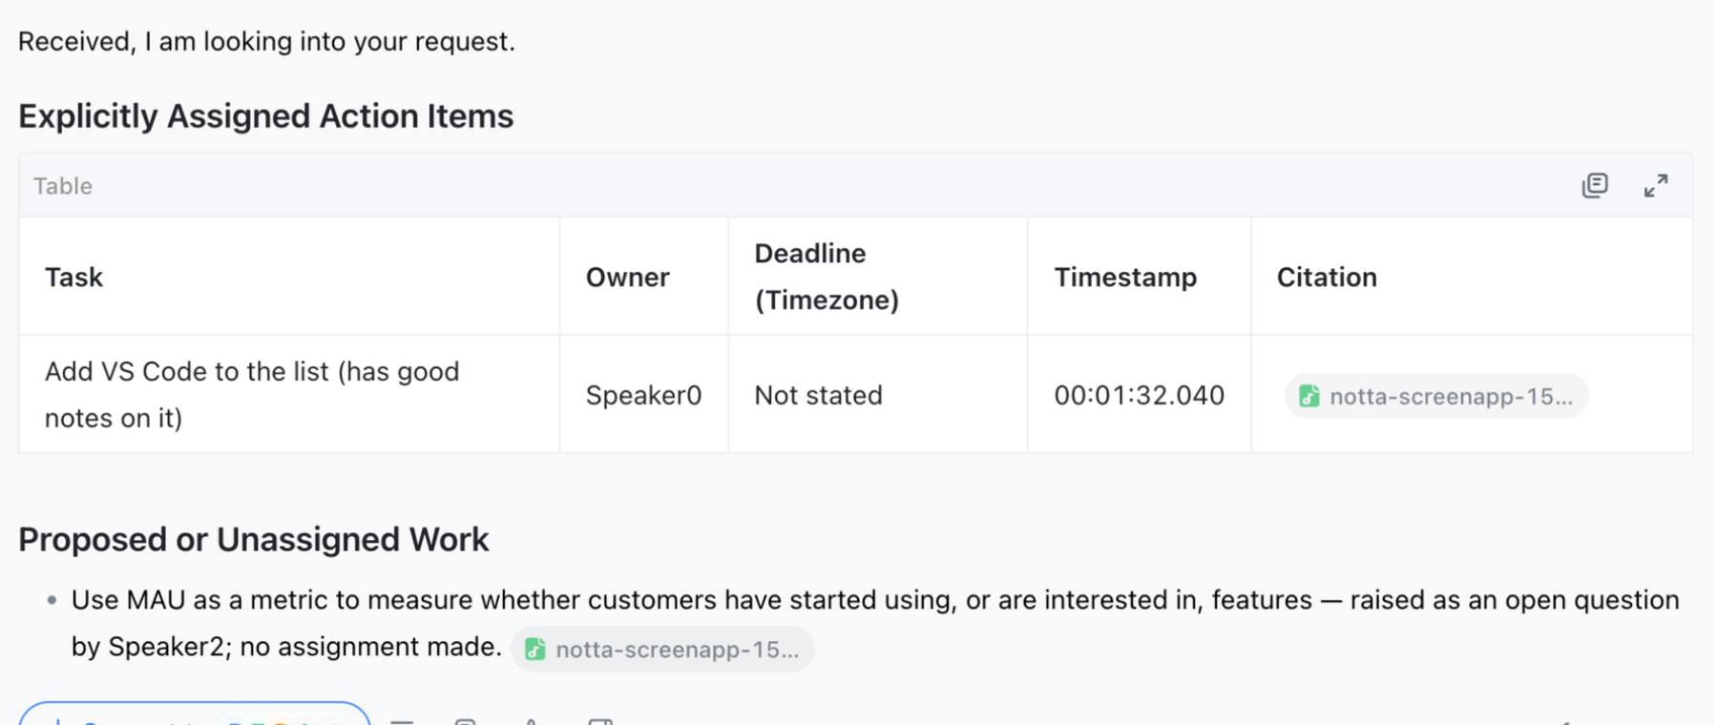Image resolution: width=1718 pixels, height=725 pixels.
Task: Click the 'Use MAU as a metric' bullet text
Action: coord(875,623)
